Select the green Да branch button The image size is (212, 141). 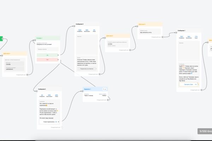click(x=47, y=55)
